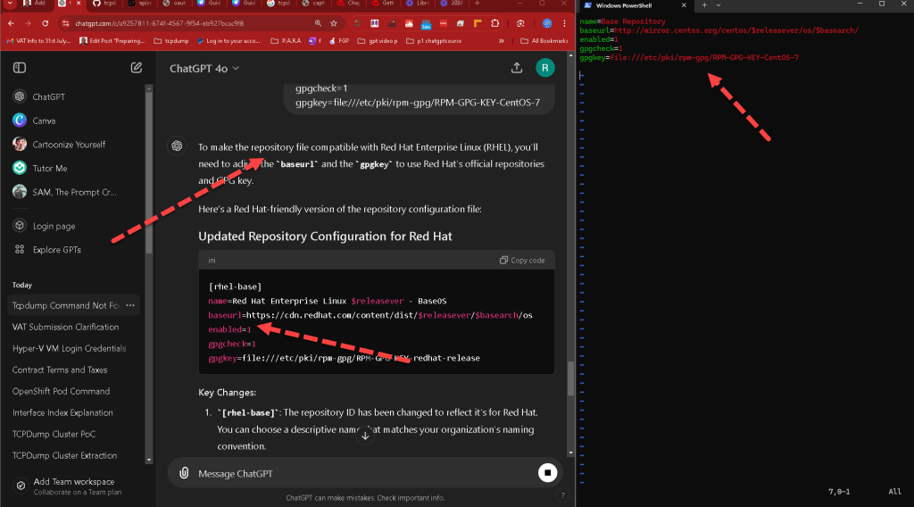Open VAT Info to 31st July bookmark

pyautogui.click(x=38, y=41)
